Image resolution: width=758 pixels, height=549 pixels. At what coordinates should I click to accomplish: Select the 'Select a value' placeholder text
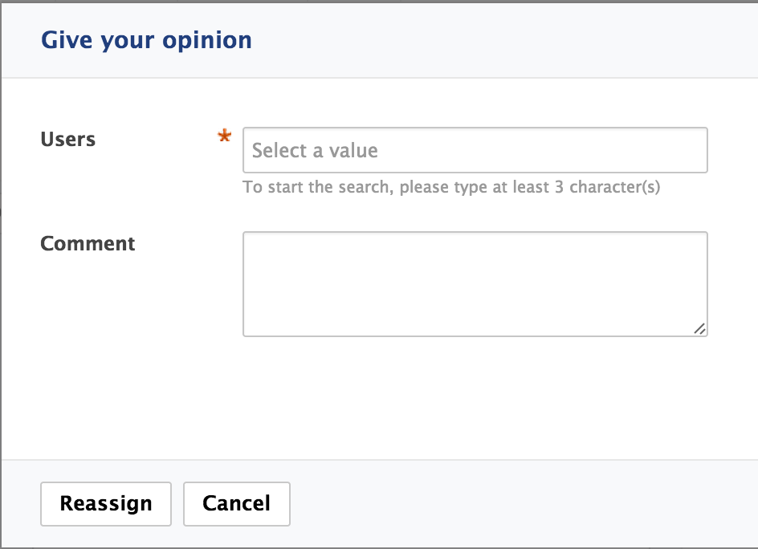click(x=315, y=150)
